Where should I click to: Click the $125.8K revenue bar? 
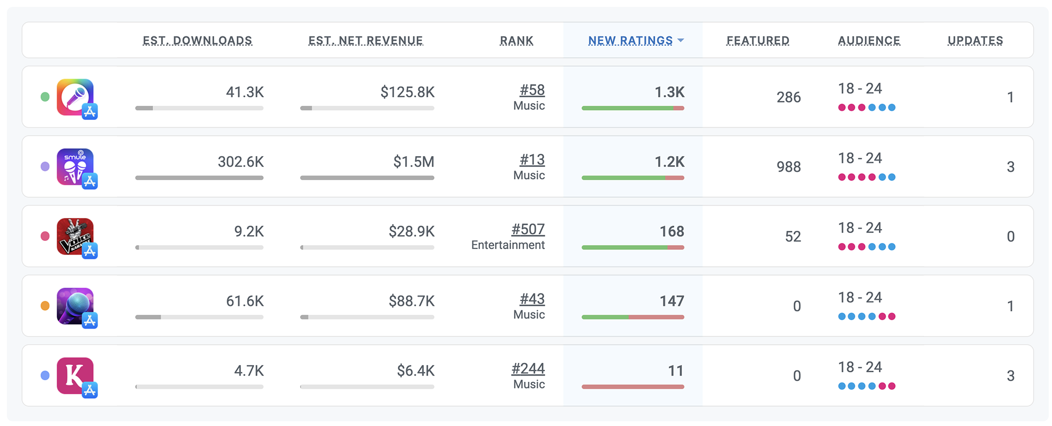coord(367,108)
